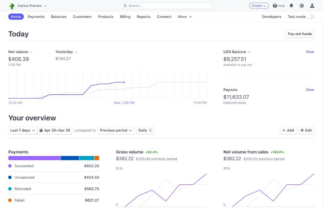Open settings gear icon
This screenshot has width=333, height=208.
coord(302,6)
